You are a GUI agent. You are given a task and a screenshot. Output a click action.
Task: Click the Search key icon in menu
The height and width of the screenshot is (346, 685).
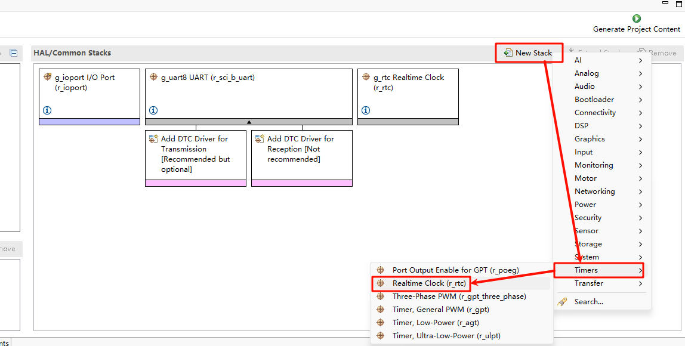(x=562, y=302)
